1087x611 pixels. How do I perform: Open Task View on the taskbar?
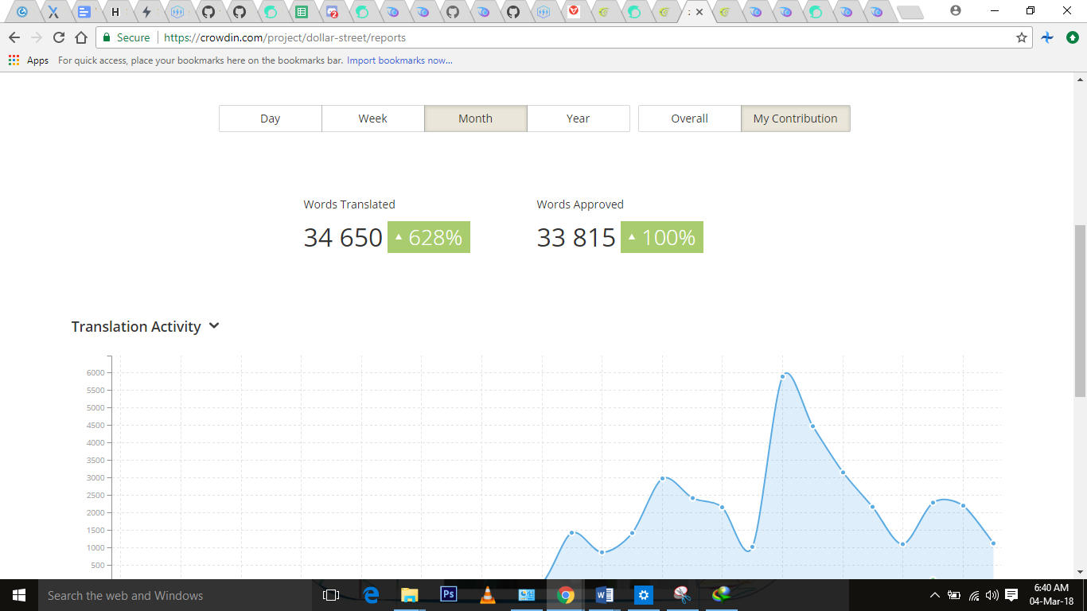pyautogui.click(x=331, y=595)
